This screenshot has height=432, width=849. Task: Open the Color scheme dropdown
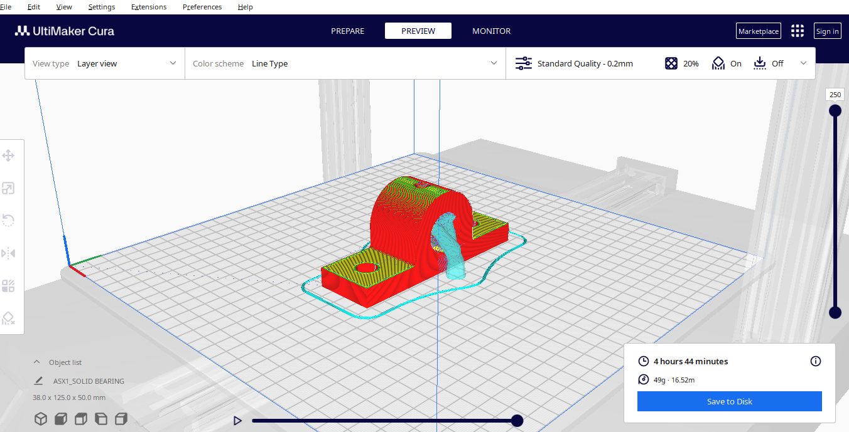point(345,63)
